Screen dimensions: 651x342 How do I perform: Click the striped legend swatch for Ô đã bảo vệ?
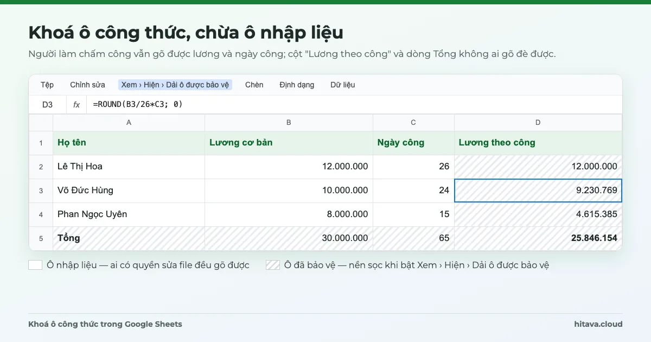(x=273, y=265)
